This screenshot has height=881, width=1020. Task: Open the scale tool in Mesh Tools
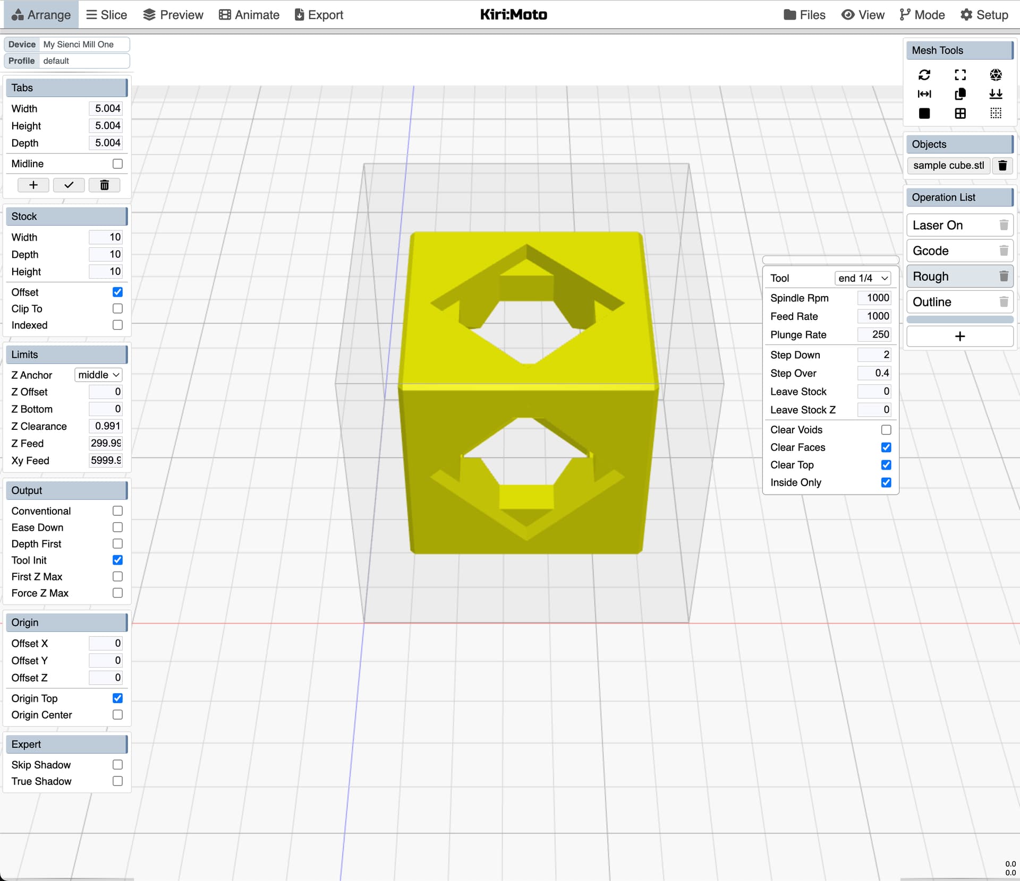(x=960, y=74)
